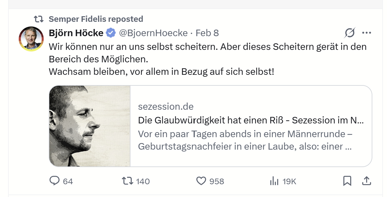Click the display name Björn Höcke
The height and width of the screenshot is (197, 387).
pos(76,33)
